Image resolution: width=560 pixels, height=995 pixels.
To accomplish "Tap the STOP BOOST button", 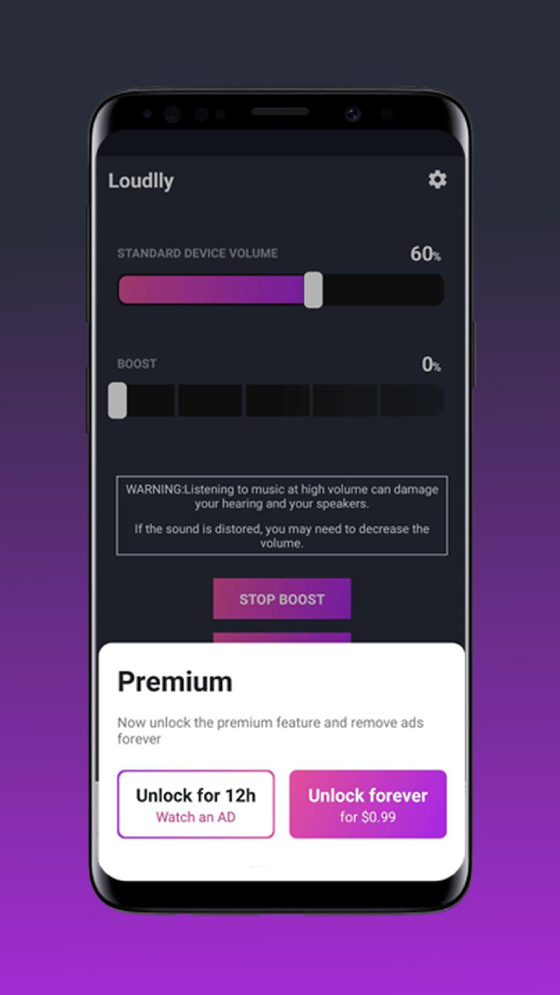I will 282,599.
